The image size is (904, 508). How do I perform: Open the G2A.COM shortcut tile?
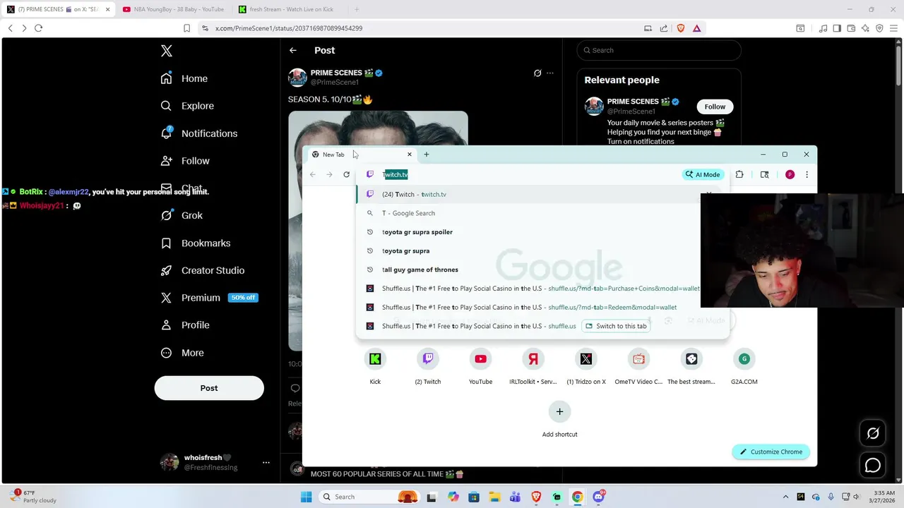coord(744,366)
